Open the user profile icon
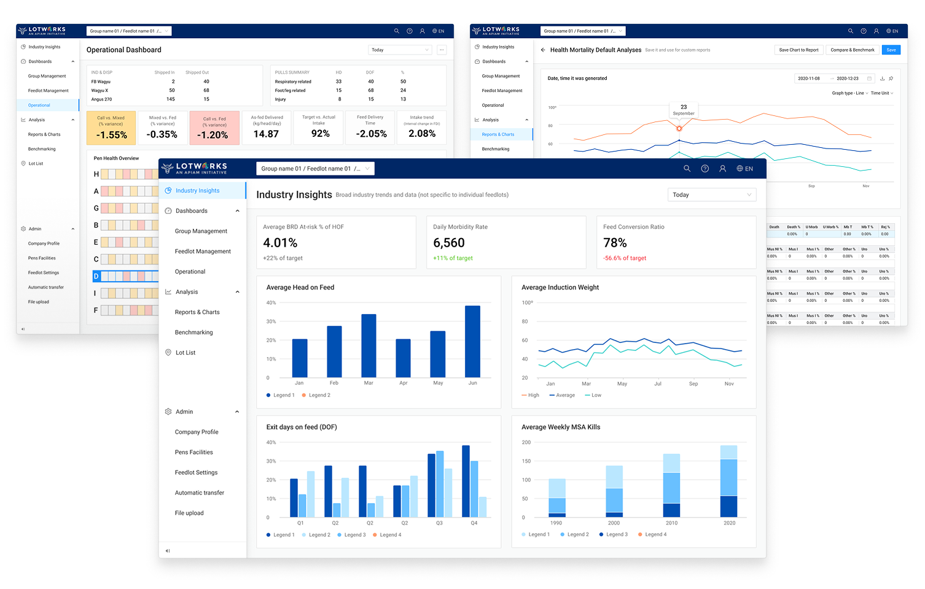This screenshot has height=589, width=925. pyautogui.click(x=722, y=168)
